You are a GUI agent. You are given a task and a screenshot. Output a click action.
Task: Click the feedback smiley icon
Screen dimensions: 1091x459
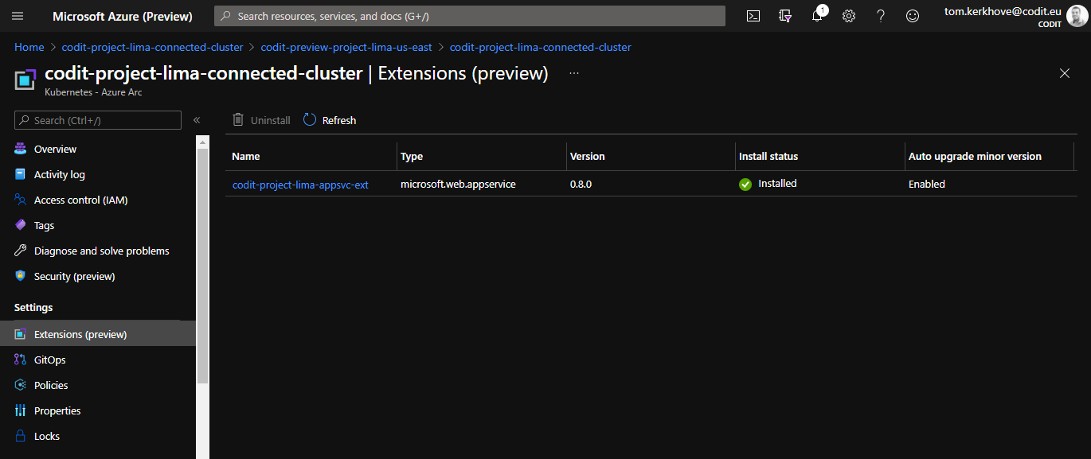click(913, 16)
